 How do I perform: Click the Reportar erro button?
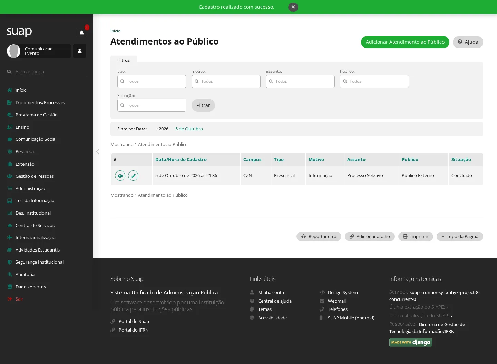pos(319,236)
